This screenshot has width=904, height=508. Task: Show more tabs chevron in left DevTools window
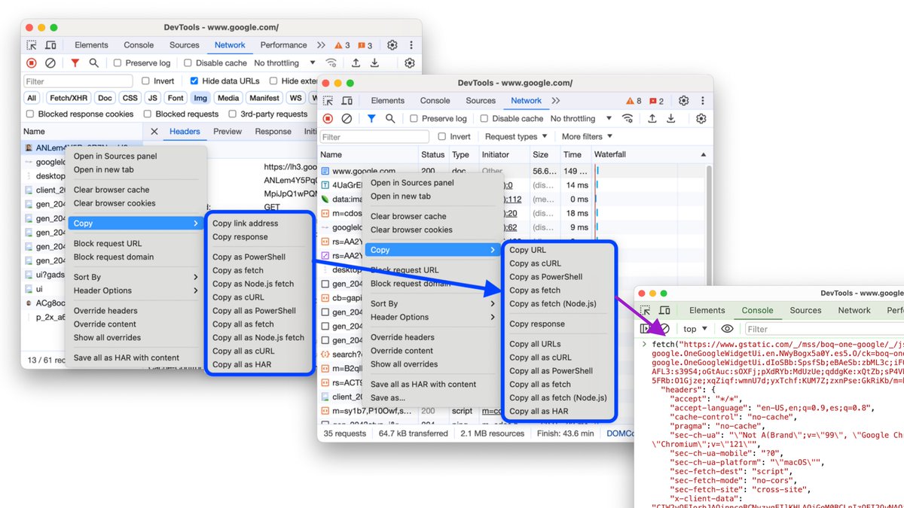coord(321,45)
